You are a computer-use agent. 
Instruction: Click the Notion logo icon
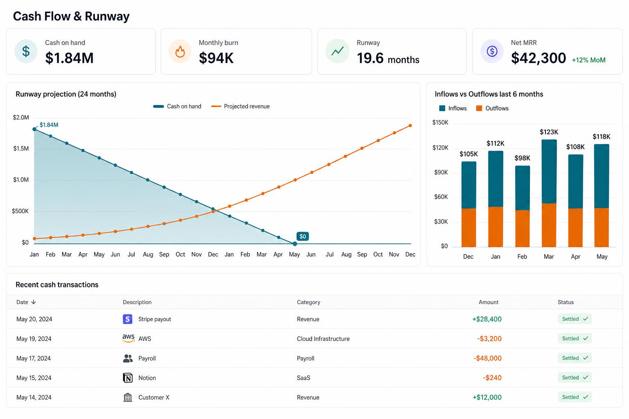point(128,378)
